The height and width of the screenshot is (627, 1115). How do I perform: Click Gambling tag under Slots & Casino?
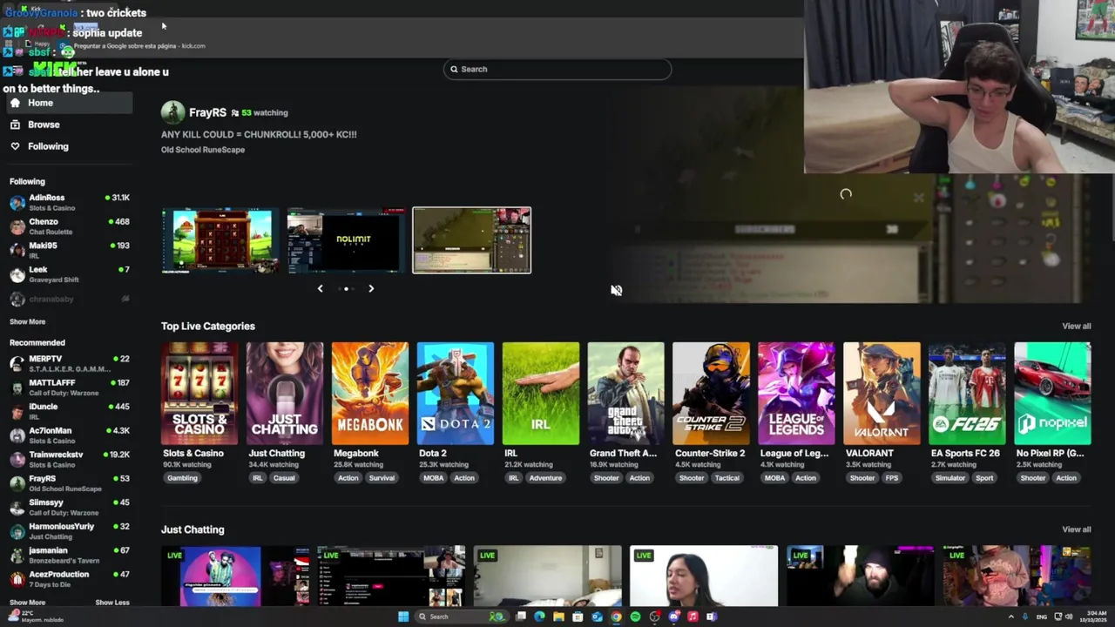182,478
